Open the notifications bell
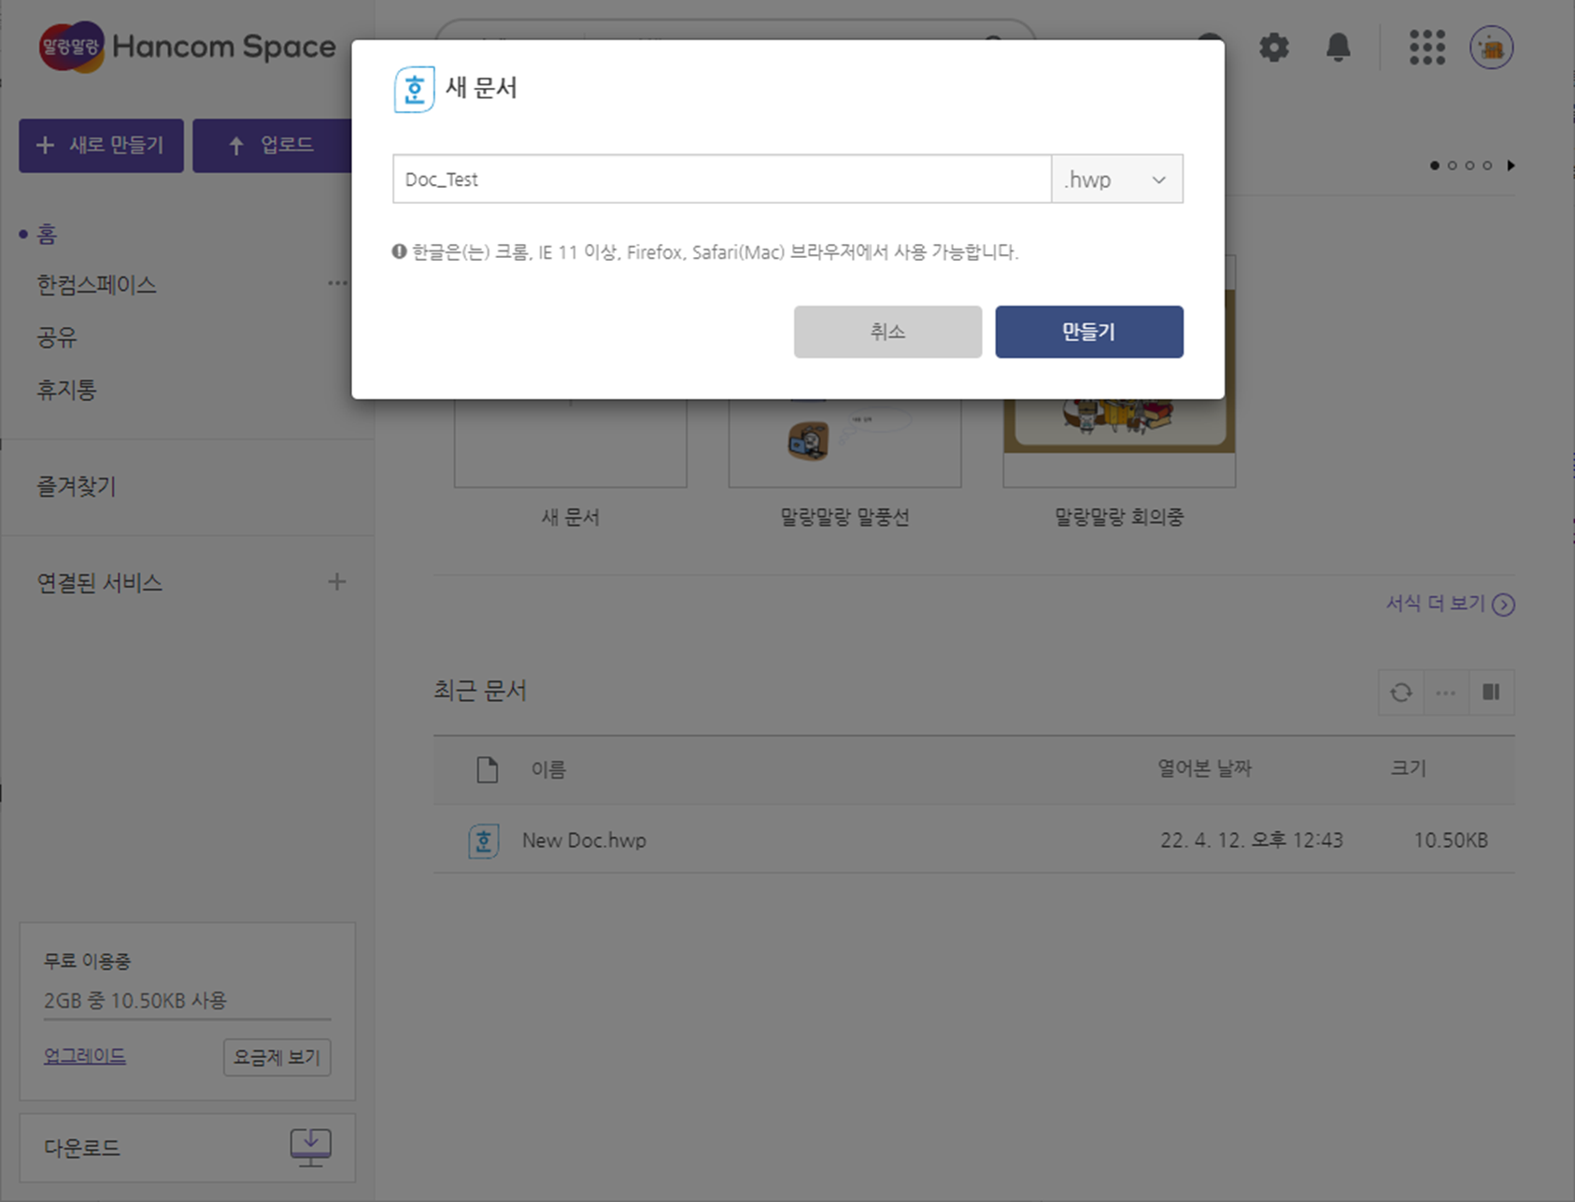The image size is (1575, 1202). [x=1338, y=47]
